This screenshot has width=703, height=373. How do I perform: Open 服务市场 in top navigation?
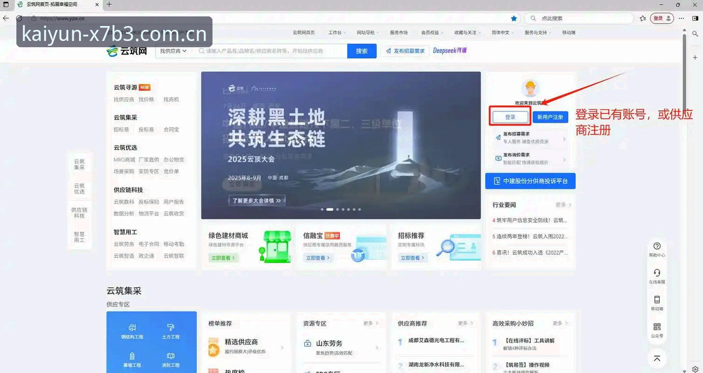click(x=399, y=33)
